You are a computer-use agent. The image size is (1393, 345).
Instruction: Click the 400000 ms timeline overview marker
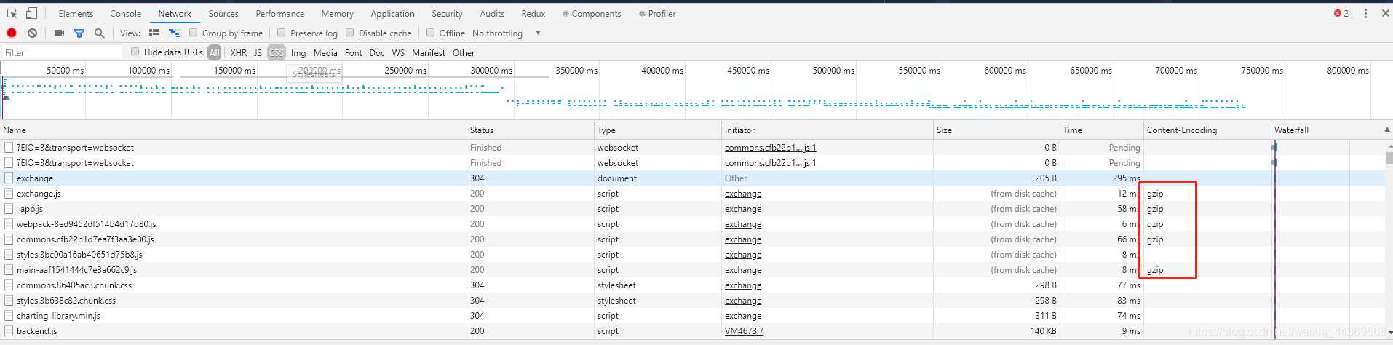662,70
